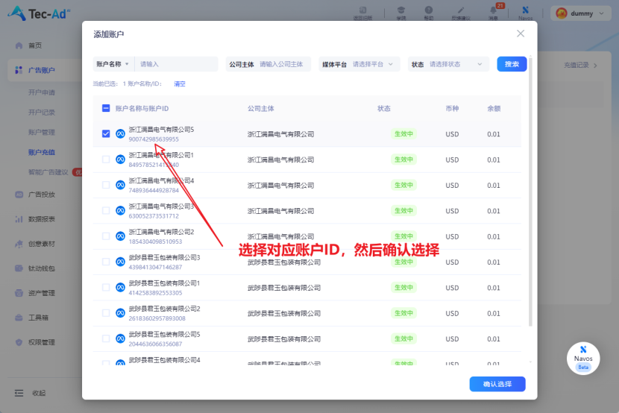This screenshot has width=619, height=413.
Task: Open 充值记录 link arrow behind dialog
Action: tap(595, 66)
